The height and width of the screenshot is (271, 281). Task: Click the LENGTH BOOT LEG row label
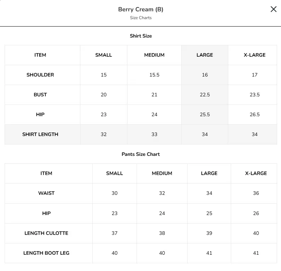pyautogui.click(x=46, y=253)
